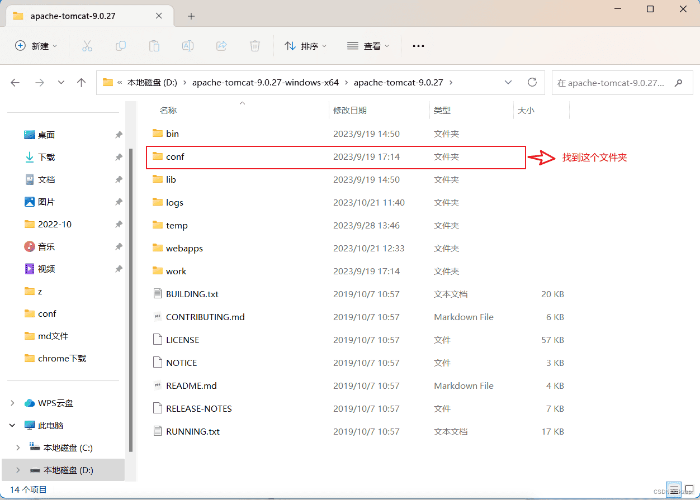Select the bin folder icon

(x=157, y=134)
